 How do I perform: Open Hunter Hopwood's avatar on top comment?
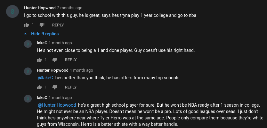pos(12,12)
